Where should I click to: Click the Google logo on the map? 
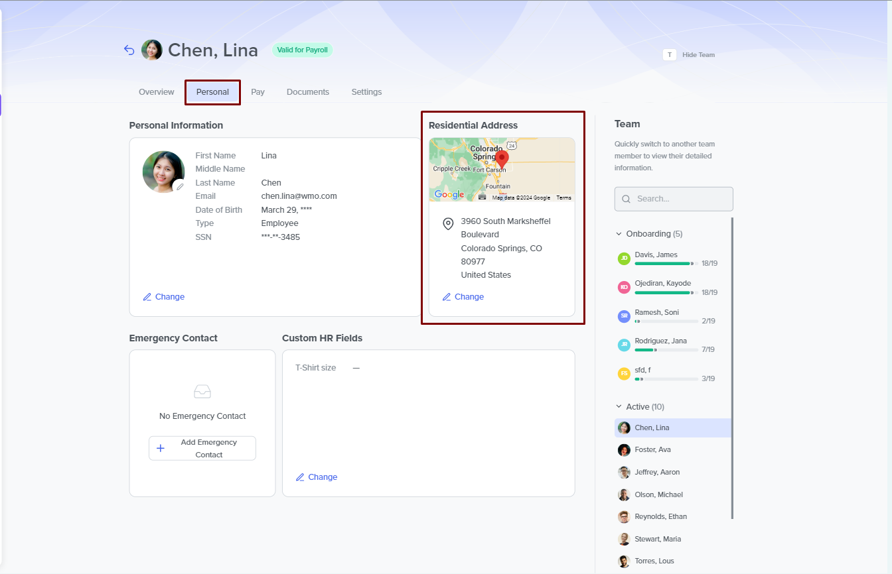tap(449, 195)
